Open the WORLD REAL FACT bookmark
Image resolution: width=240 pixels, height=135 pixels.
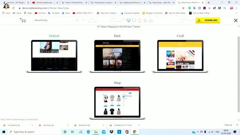click(83, 13)
